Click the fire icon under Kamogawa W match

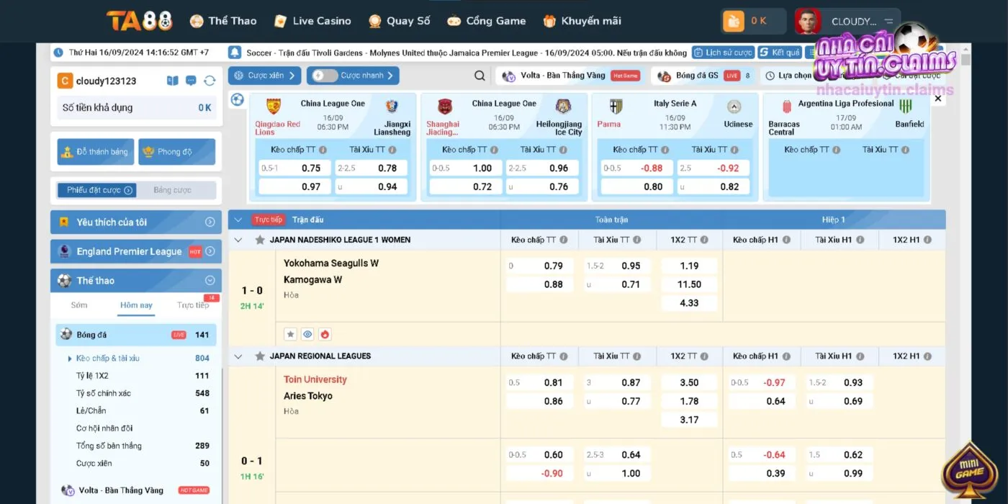325,334
